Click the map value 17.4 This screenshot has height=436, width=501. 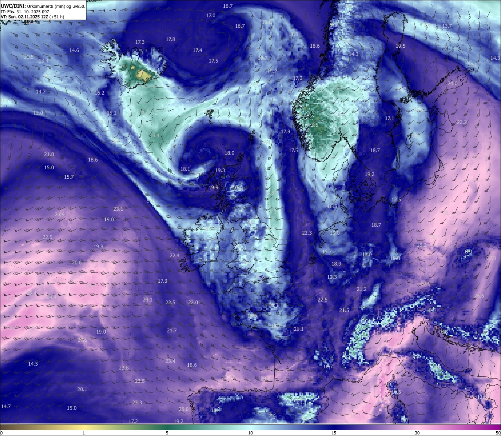tap(197, 50)
